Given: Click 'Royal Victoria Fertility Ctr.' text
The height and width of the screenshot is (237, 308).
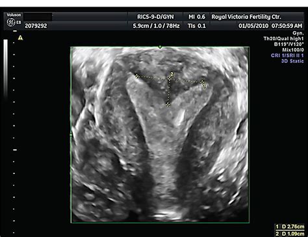Looking at the screenshot, I should pyautogui.click(x=246, y=17).
